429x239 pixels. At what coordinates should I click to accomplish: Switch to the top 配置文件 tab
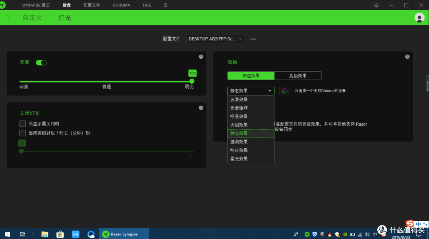(92, 5)
